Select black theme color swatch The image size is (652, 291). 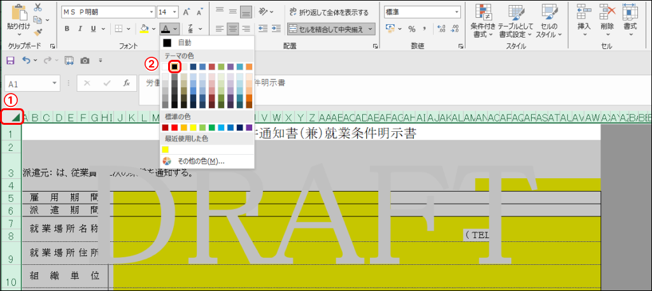coord(174,66)
